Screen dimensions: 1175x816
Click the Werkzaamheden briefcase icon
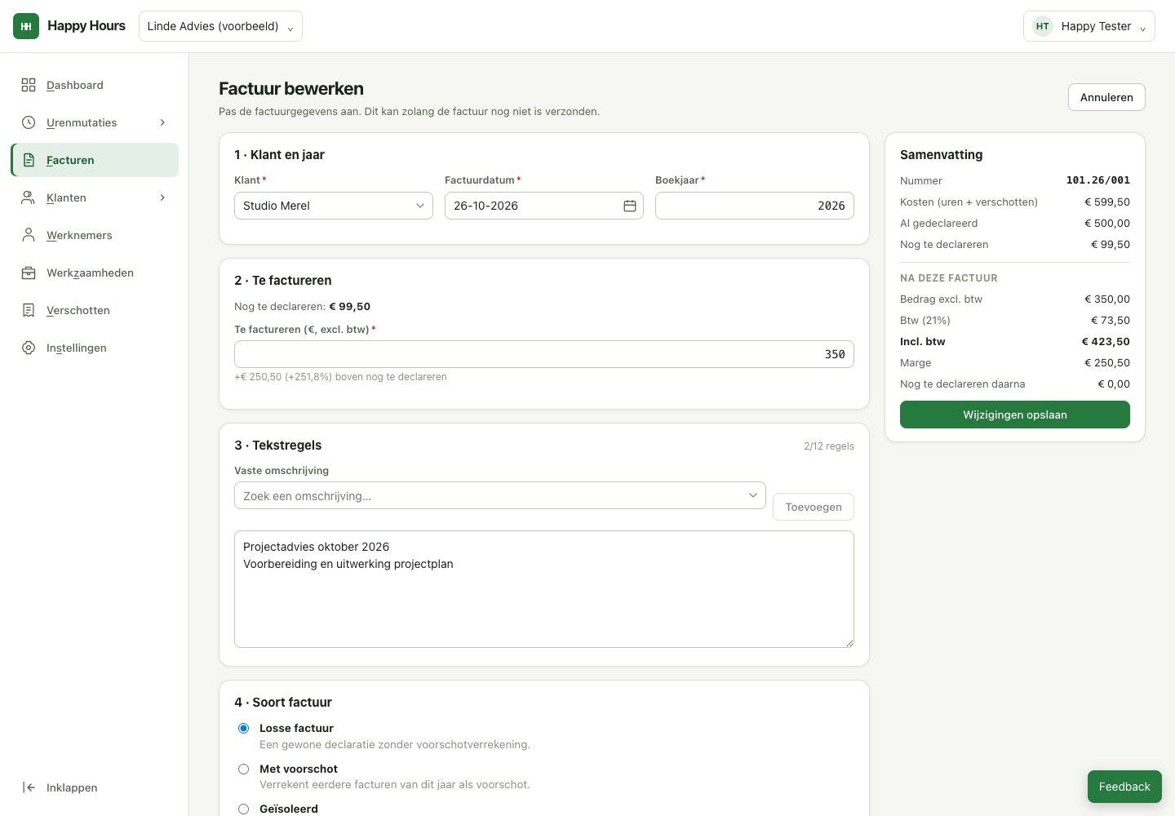pyautogui.click(x=29, y=273)
